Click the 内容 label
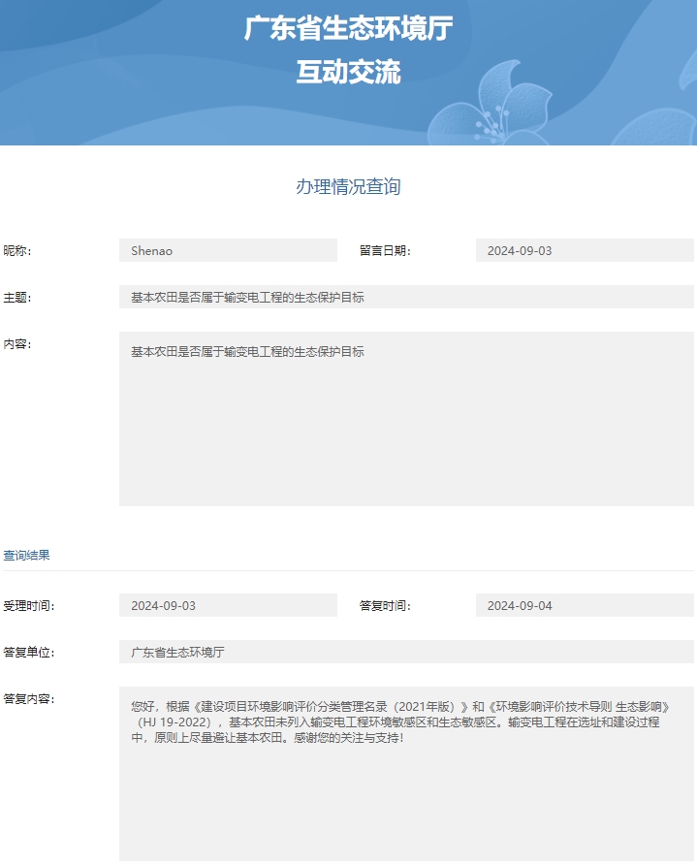 pos(17,343)
